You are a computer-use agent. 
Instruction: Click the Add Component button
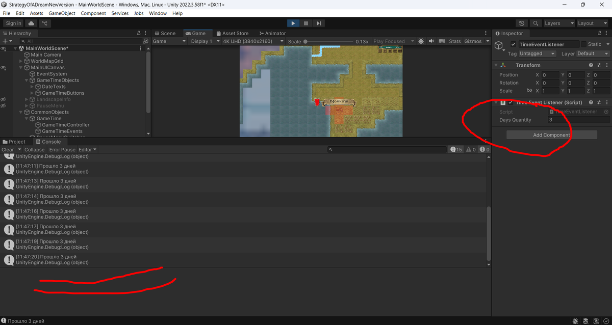552,135
